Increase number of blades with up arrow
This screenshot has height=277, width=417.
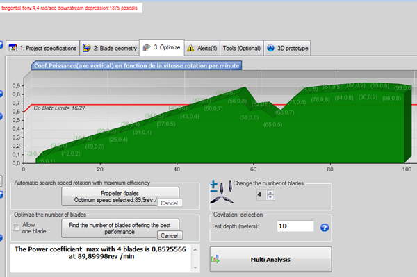pos(270,193)
